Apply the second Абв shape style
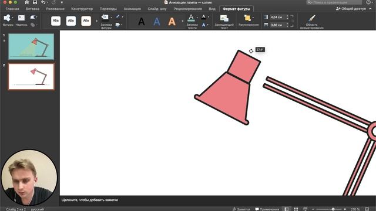 (x=71, y=21)
